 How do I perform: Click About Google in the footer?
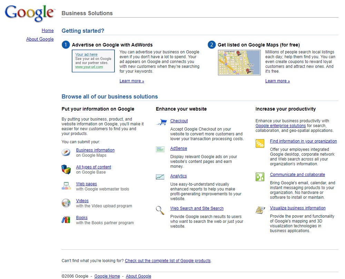click(138, 276)
